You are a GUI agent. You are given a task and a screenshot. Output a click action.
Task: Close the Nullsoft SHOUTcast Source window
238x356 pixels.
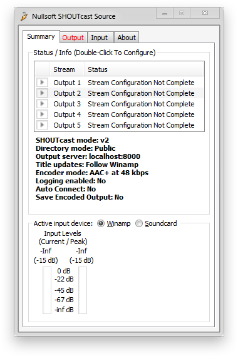[x=205, y=13]
